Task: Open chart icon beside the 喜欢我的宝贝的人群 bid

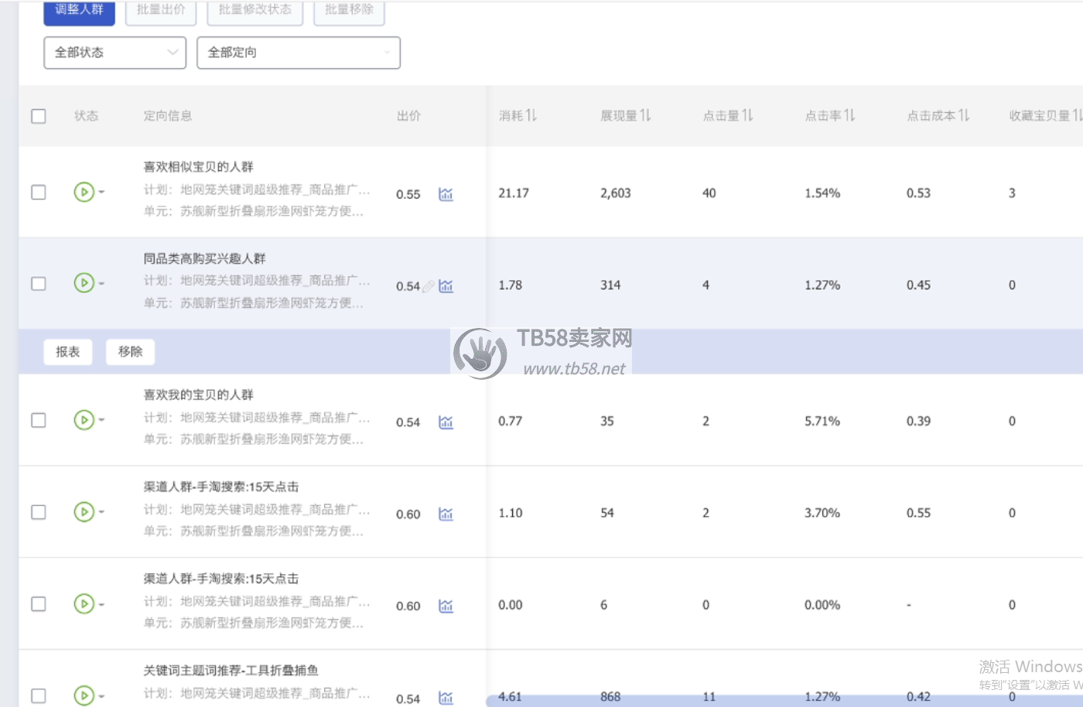Action: (446, 422)
